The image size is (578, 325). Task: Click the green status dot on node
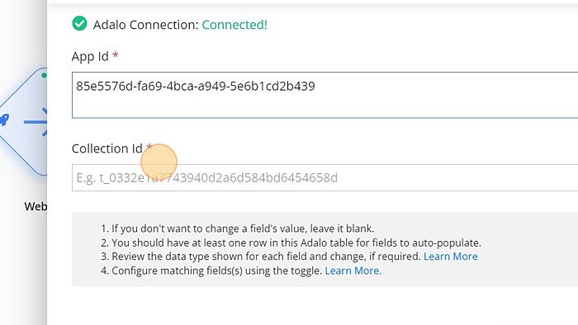pos(45,75)
